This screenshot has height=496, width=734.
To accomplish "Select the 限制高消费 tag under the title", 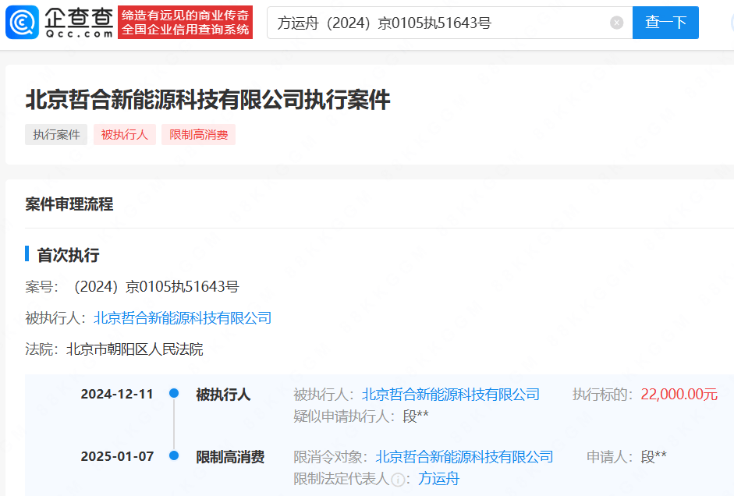I will [198, 135].
